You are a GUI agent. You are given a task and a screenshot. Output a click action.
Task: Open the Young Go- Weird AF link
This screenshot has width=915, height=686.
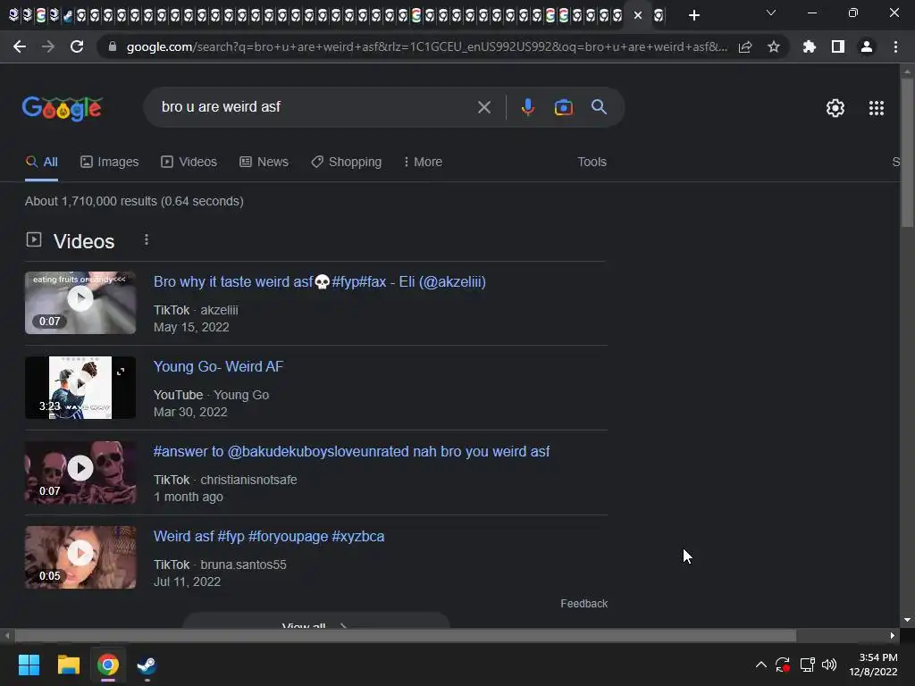click(x=218, y=366)
